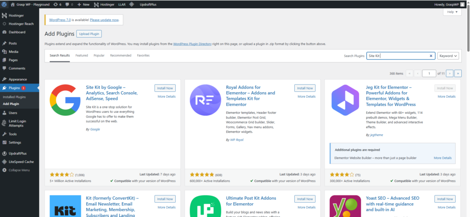470x217 pixels.
Task: Switch to the Featured tab
Action: (x=82, y=56)
